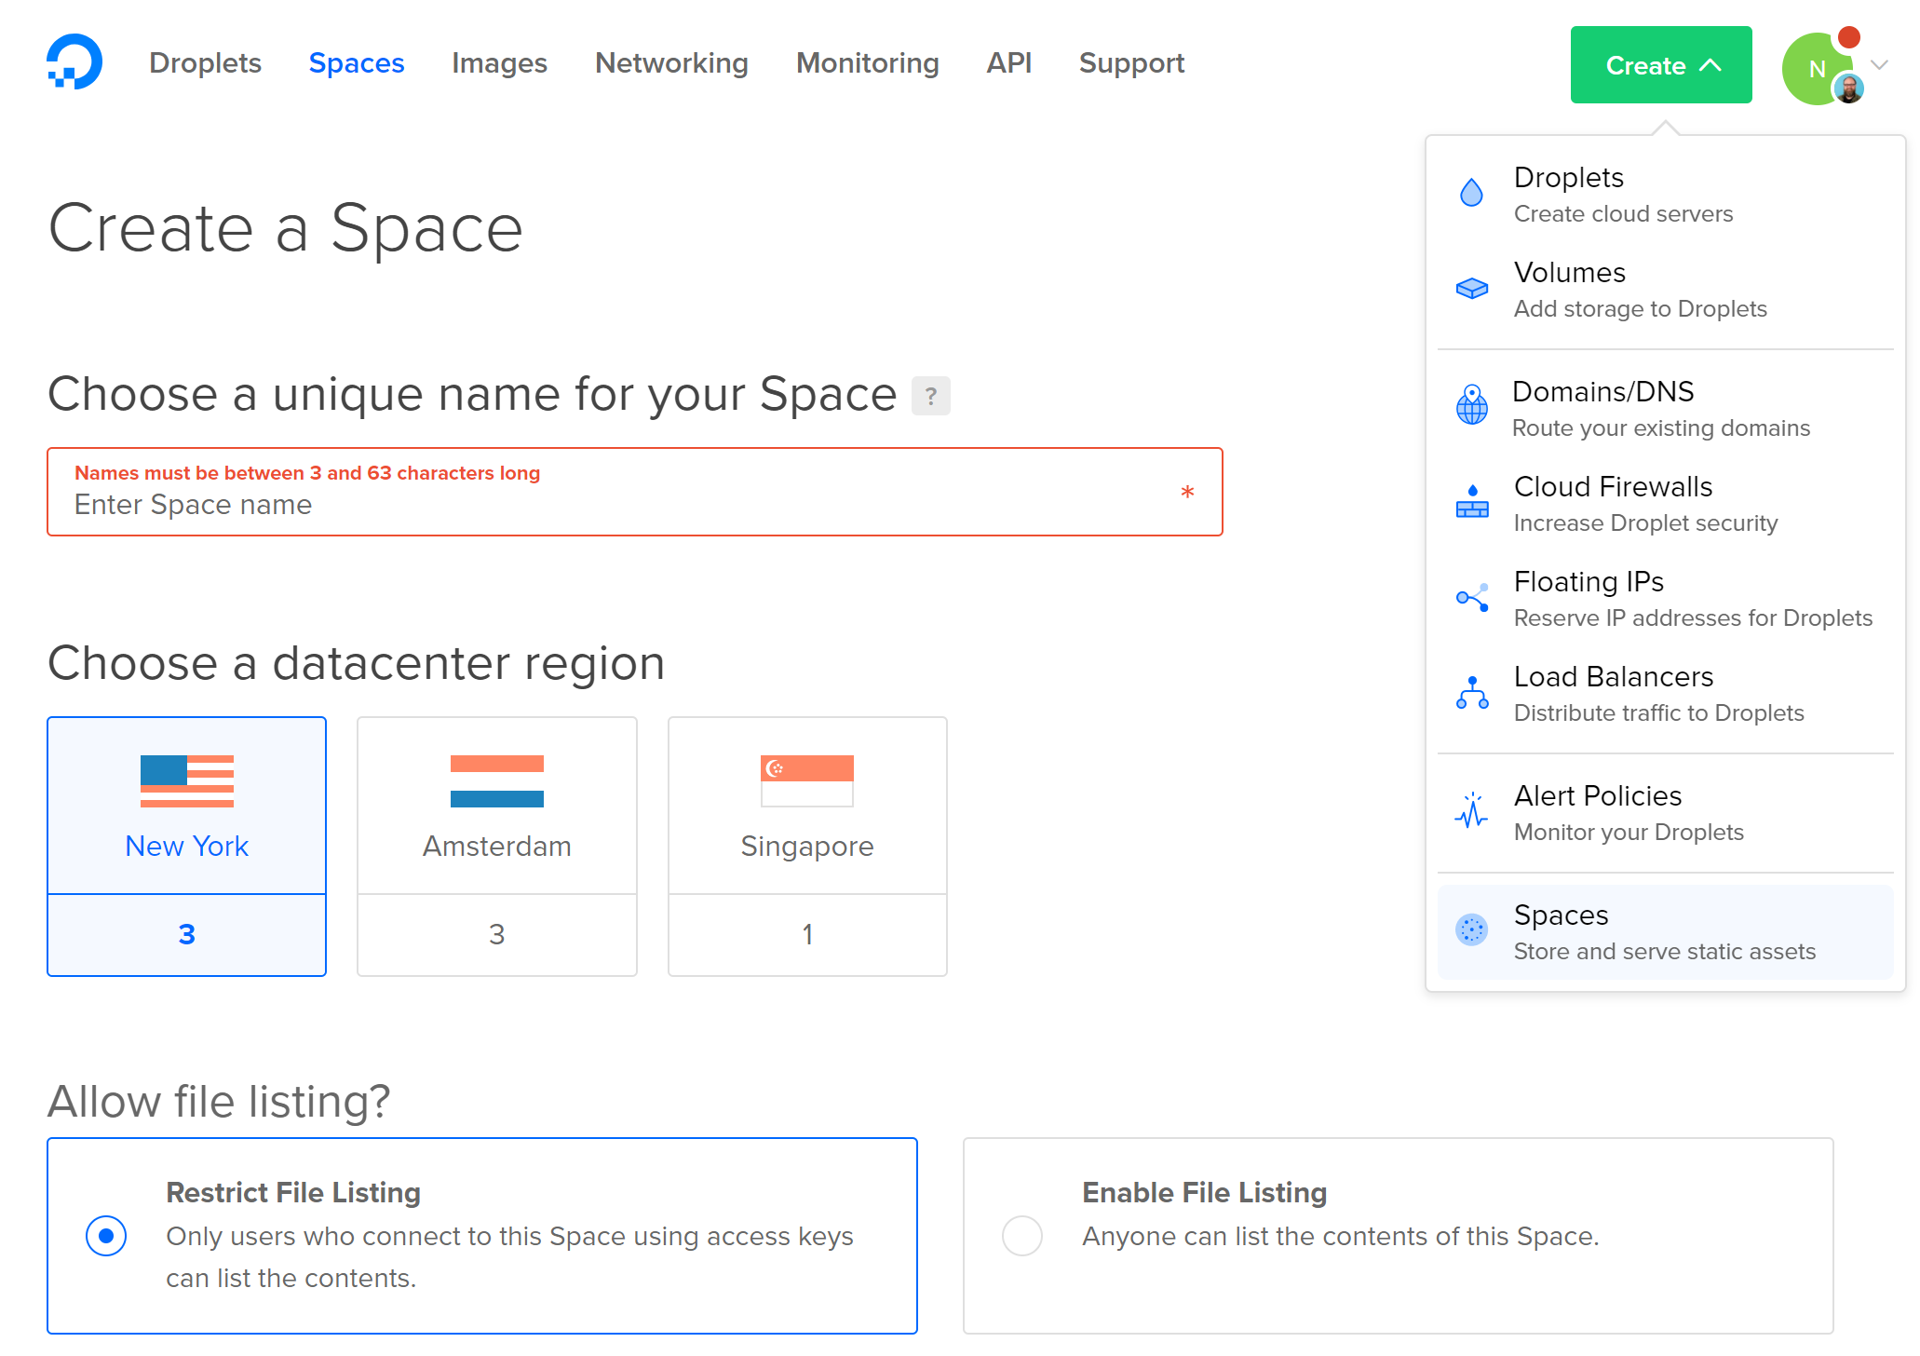Select New York datacenter number 3
Viewport: 1920px width, 1356px height.
click(x=187, y=934)
